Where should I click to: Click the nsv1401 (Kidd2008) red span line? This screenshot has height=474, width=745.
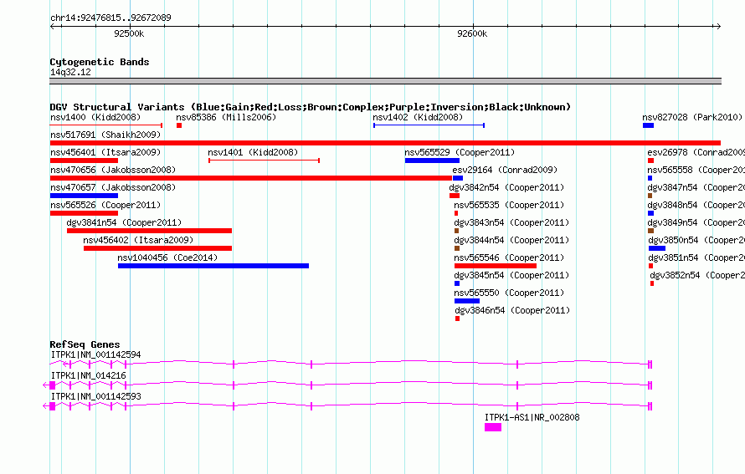point(264,161)
